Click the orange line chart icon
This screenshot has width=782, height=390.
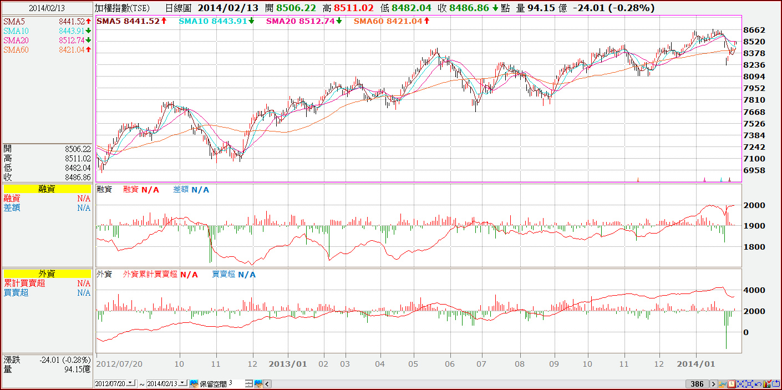click(723, 384)
